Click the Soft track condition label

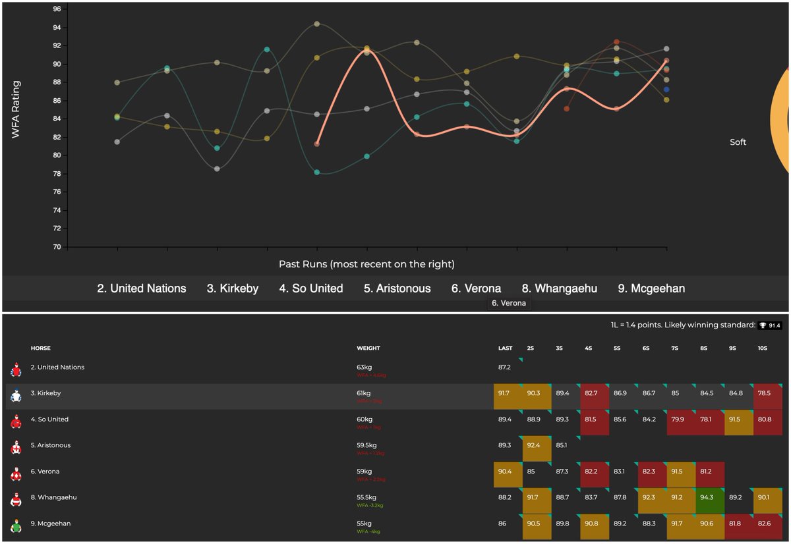tap(738, 142)
